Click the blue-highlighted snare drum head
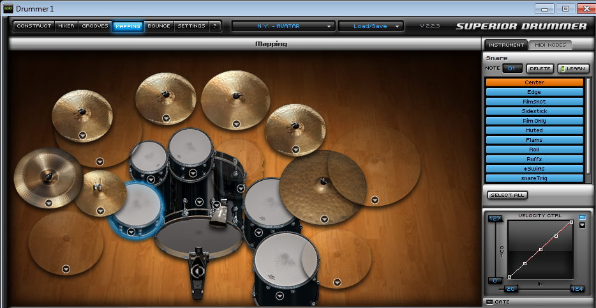 click(137, 206)
